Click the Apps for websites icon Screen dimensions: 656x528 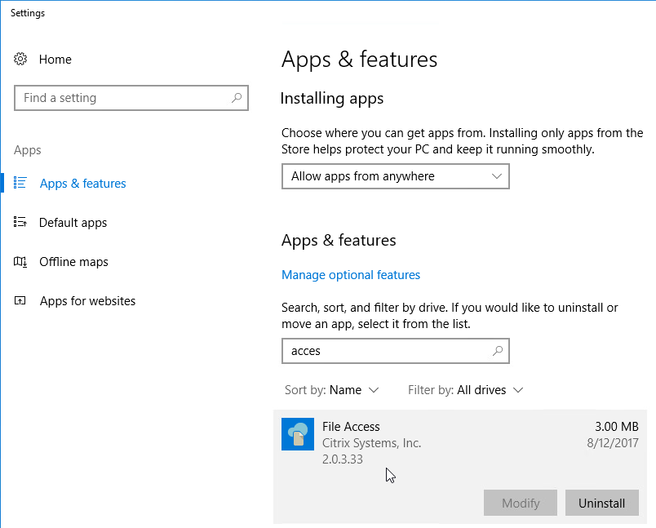click(21, 301)
